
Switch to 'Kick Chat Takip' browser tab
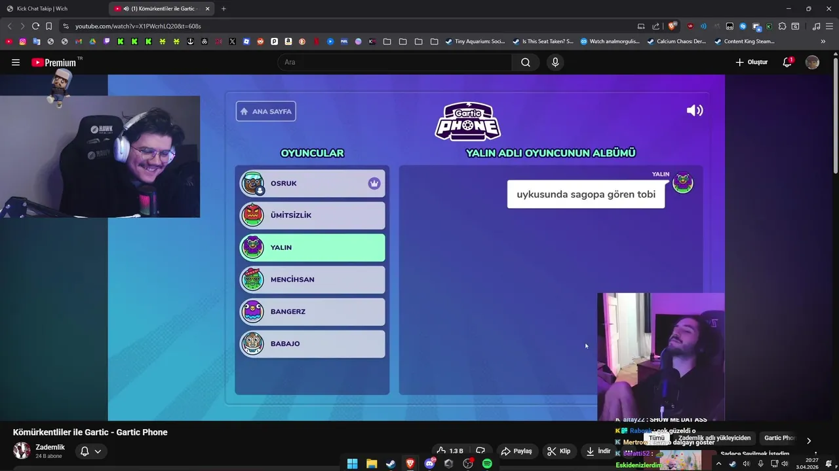pyautogui.click(x=52, y=9)
